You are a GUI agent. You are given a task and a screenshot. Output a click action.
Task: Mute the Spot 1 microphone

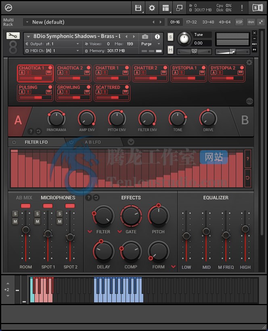point(37,221)
